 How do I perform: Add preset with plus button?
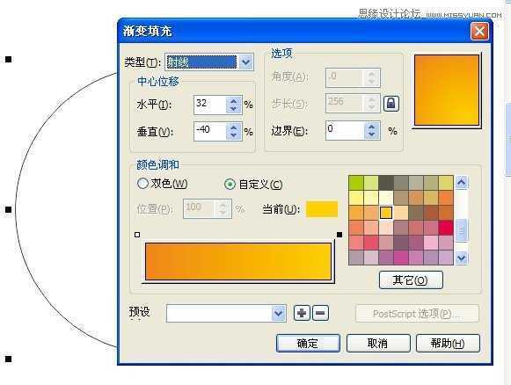[x=302, y=313]
